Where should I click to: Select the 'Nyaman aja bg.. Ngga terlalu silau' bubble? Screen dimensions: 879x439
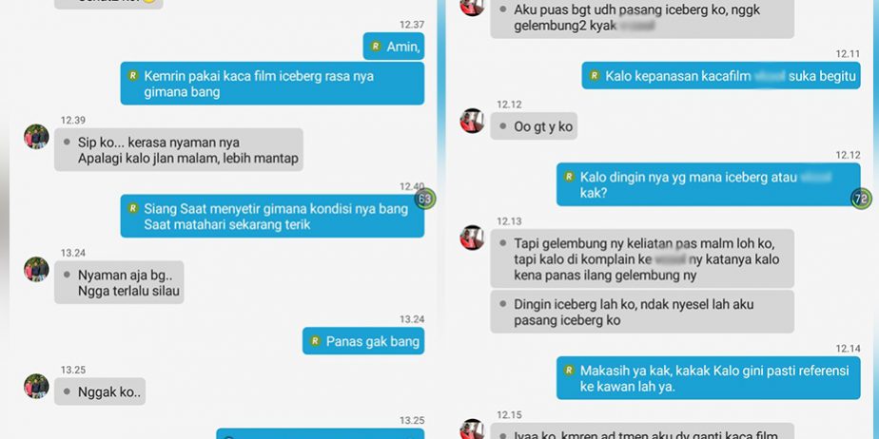[x=119, y=282]
